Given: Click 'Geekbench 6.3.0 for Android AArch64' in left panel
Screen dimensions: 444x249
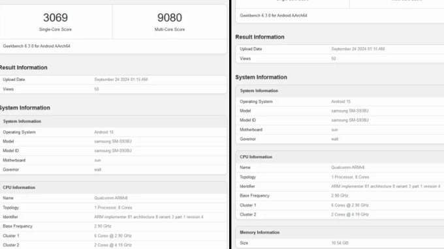Looking at the screenshot, I should (37, 46).
